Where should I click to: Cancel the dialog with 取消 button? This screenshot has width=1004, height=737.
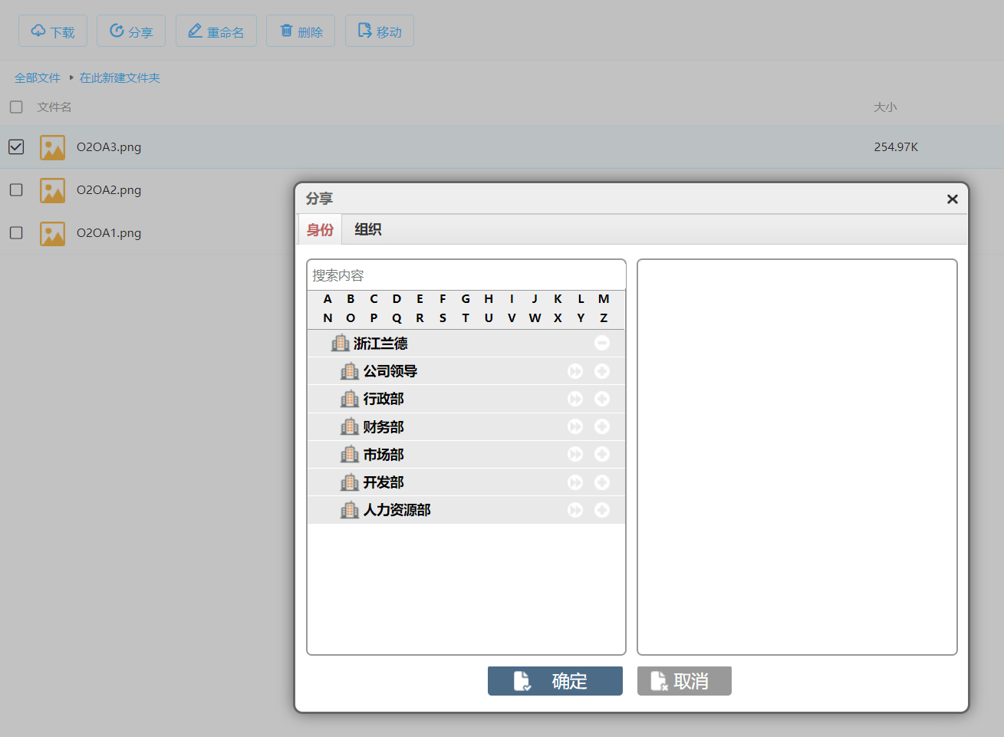tap(684, 681)
